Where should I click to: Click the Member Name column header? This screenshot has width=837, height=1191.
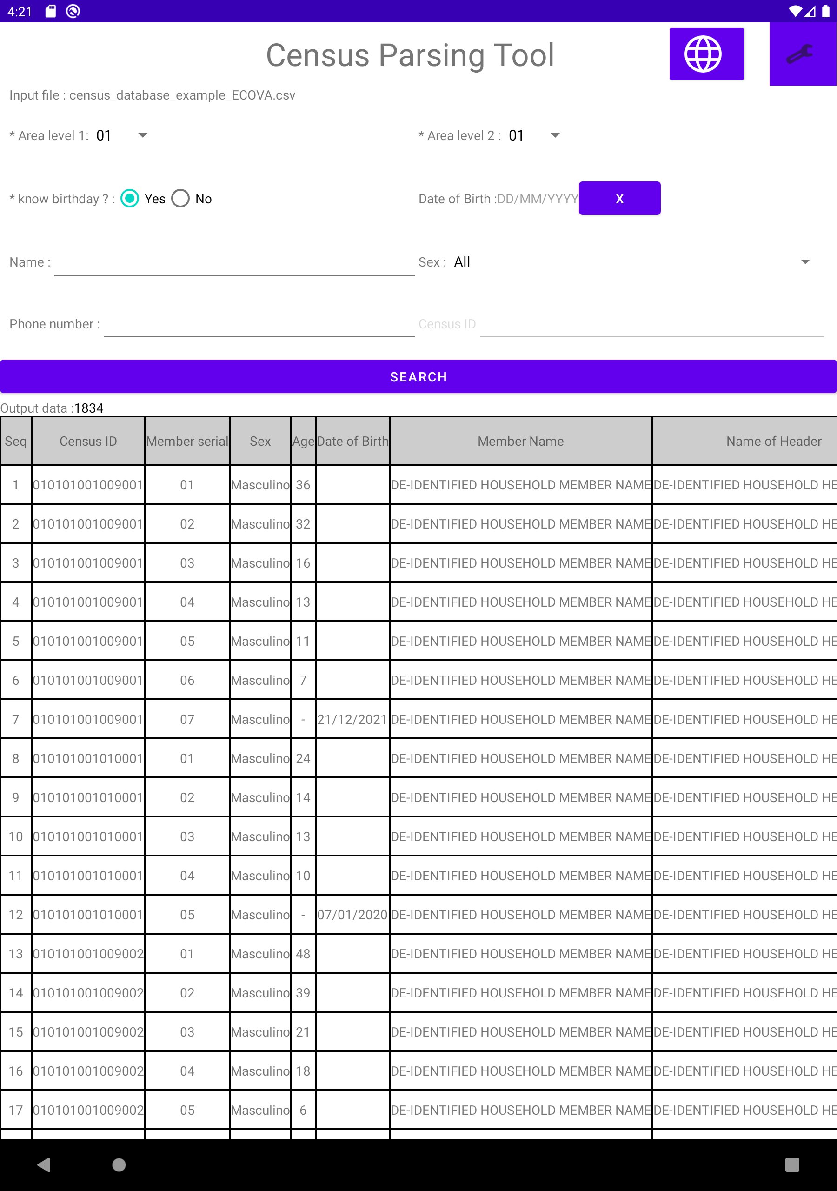click(520, 441)
